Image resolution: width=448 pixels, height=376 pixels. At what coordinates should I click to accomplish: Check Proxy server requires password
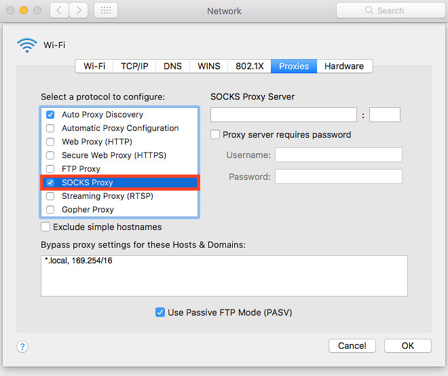215,134
